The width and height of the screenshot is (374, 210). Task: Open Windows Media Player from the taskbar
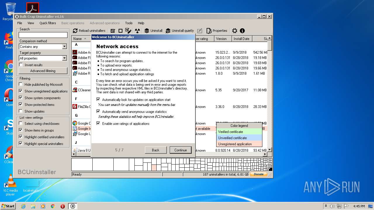(x=43, y=206)
